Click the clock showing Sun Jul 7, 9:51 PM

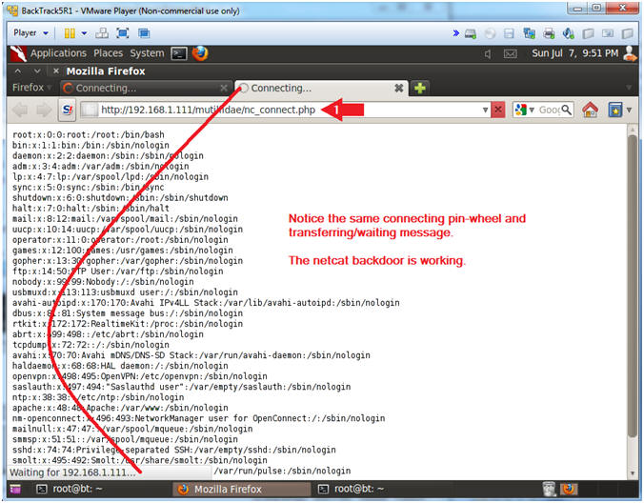click(x=575, y=53)
